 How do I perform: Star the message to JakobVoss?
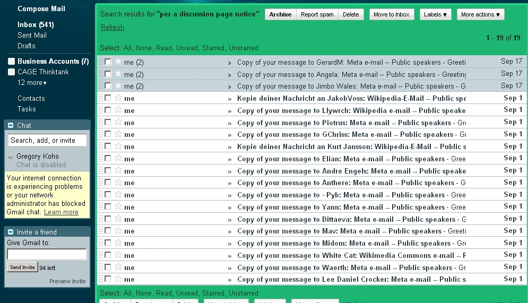pyautogui.click(x=118, y=98)
